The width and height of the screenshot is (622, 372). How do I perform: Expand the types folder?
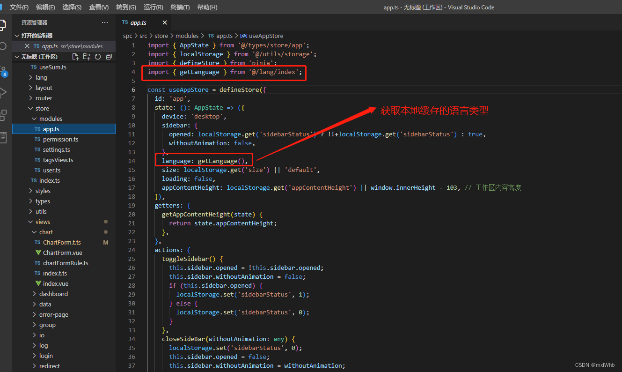click(64, 201)
